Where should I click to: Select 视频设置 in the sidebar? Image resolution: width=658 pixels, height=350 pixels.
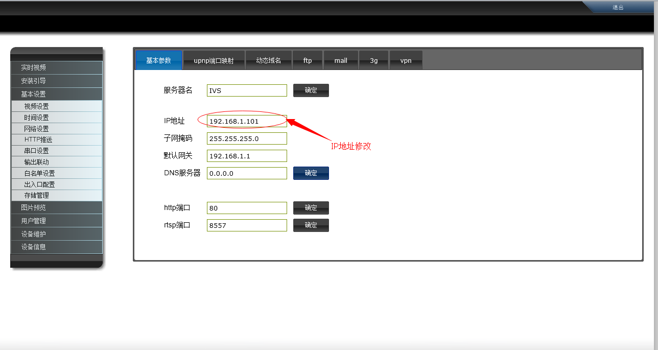coord(56,106)
